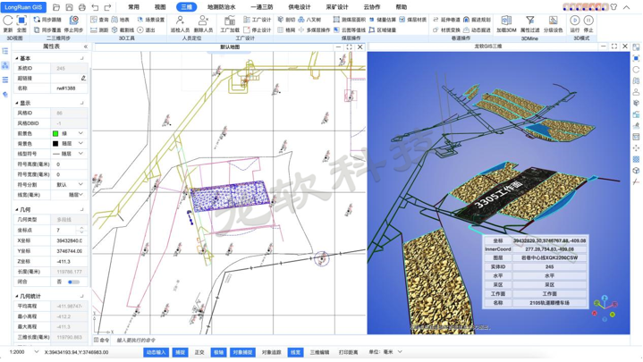The image size is (643, 362).
Task: Click the 加载3DM icon
Action: pos(506,23)
